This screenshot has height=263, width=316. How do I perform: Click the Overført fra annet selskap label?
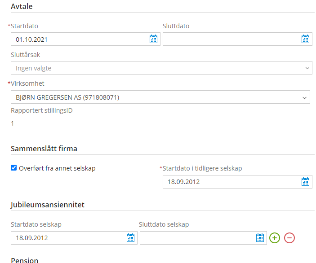tap(57, 168)
